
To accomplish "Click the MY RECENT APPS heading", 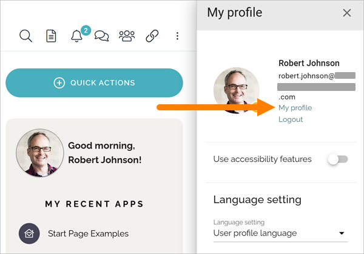I will pos(94,204).
